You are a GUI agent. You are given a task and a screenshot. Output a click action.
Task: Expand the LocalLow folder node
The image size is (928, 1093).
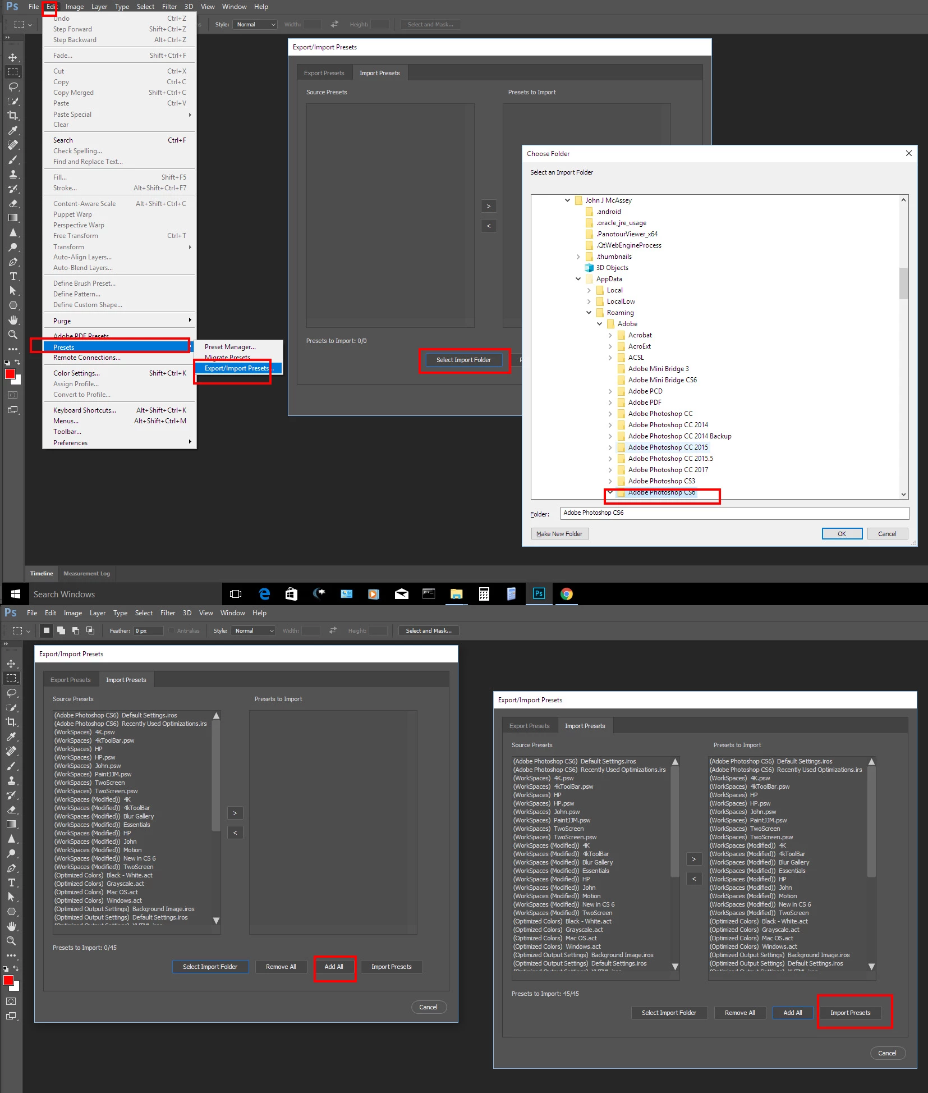pyautogui.click(x=589, y=301)
